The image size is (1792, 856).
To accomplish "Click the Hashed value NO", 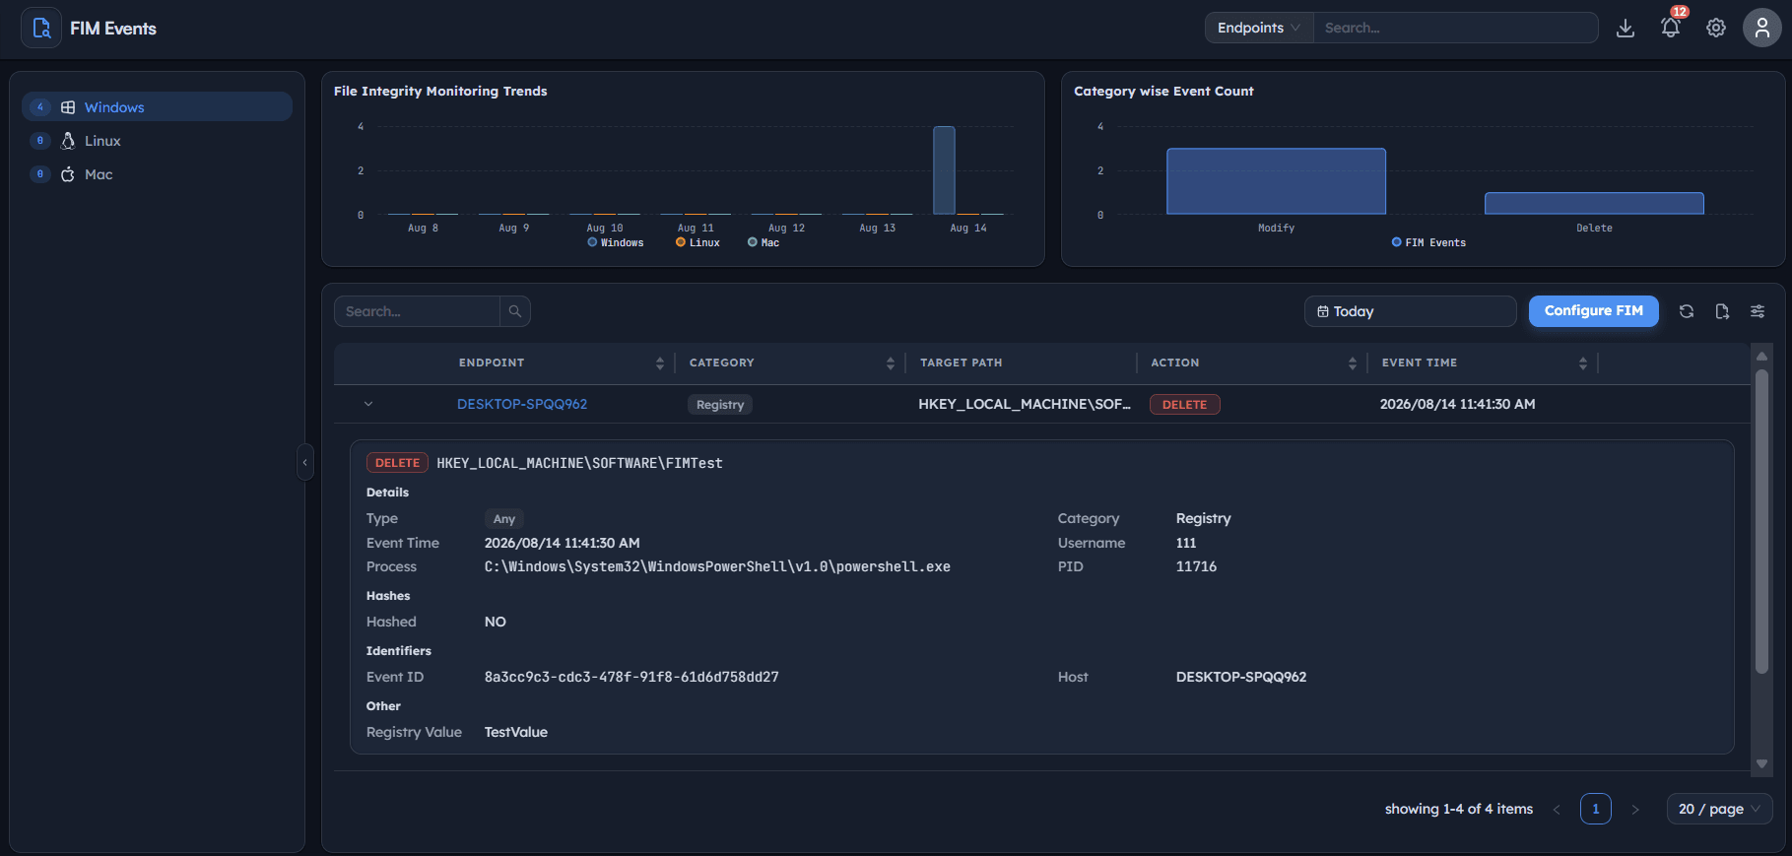I will pyautogui.click(x=496, y=622).
